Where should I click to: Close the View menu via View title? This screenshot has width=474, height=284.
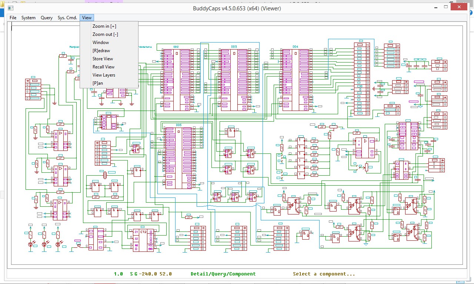87,18
